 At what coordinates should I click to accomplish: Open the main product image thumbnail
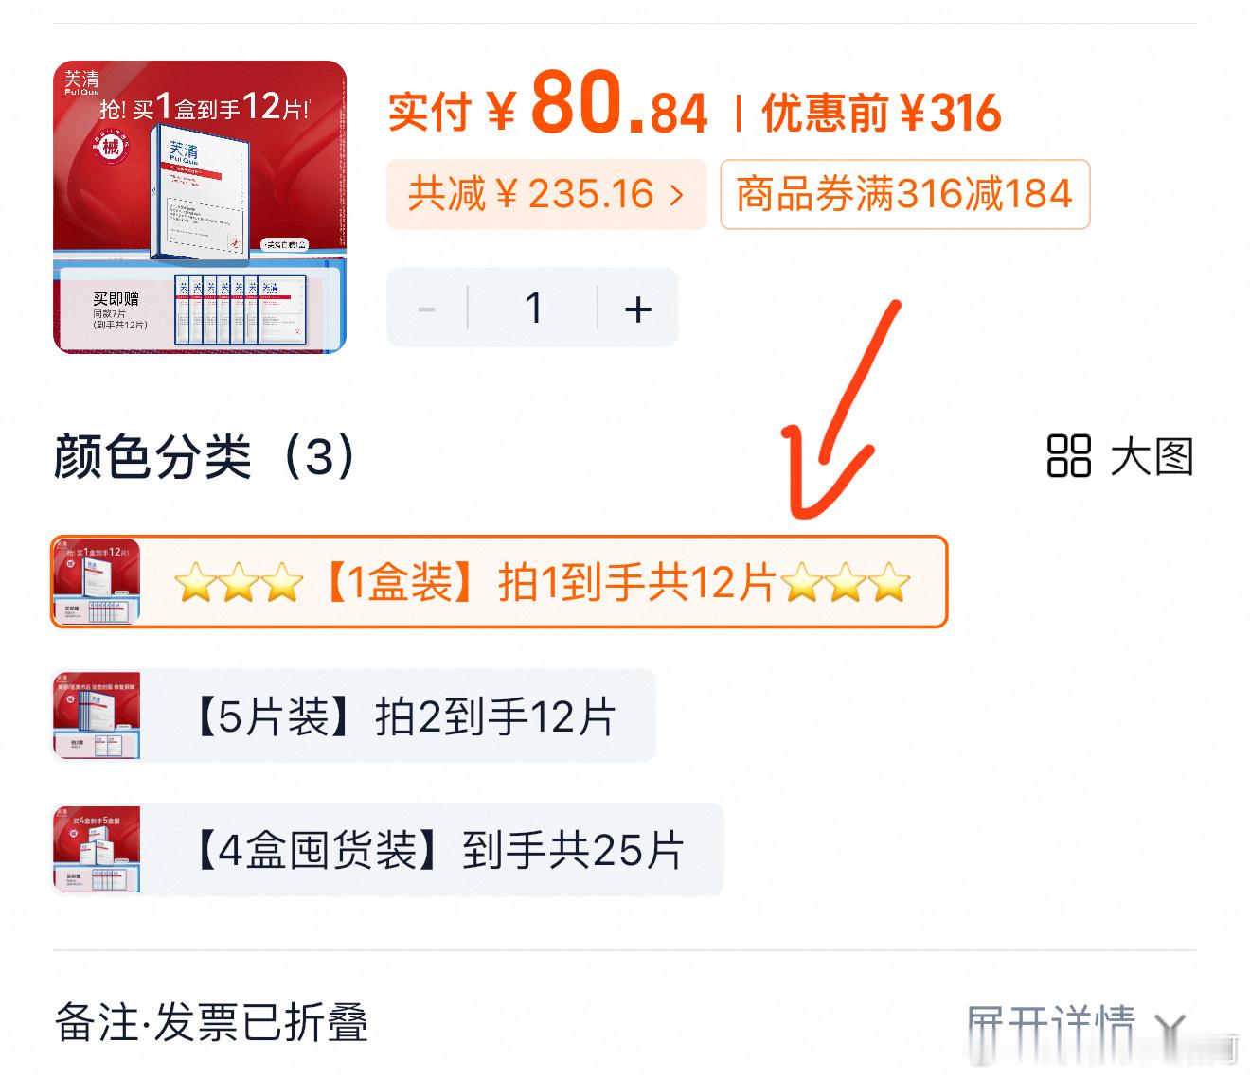click(200, 207)
